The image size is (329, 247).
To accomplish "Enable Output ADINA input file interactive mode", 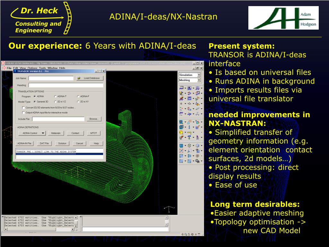I will (23, 113).
